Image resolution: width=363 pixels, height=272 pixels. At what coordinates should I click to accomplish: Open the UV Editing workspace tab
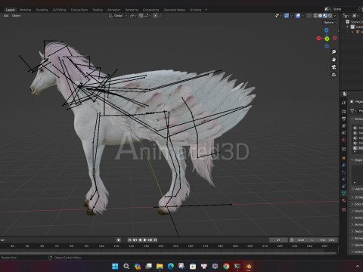59,10
